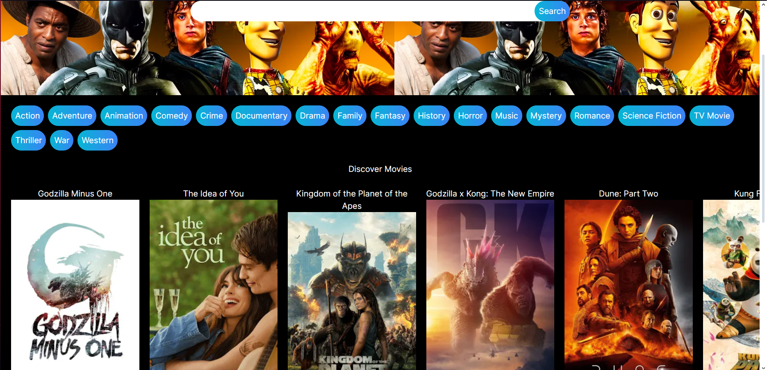767x370 pixels.
Task: Focus the movie search input field
Action: [x=363, y=11]
